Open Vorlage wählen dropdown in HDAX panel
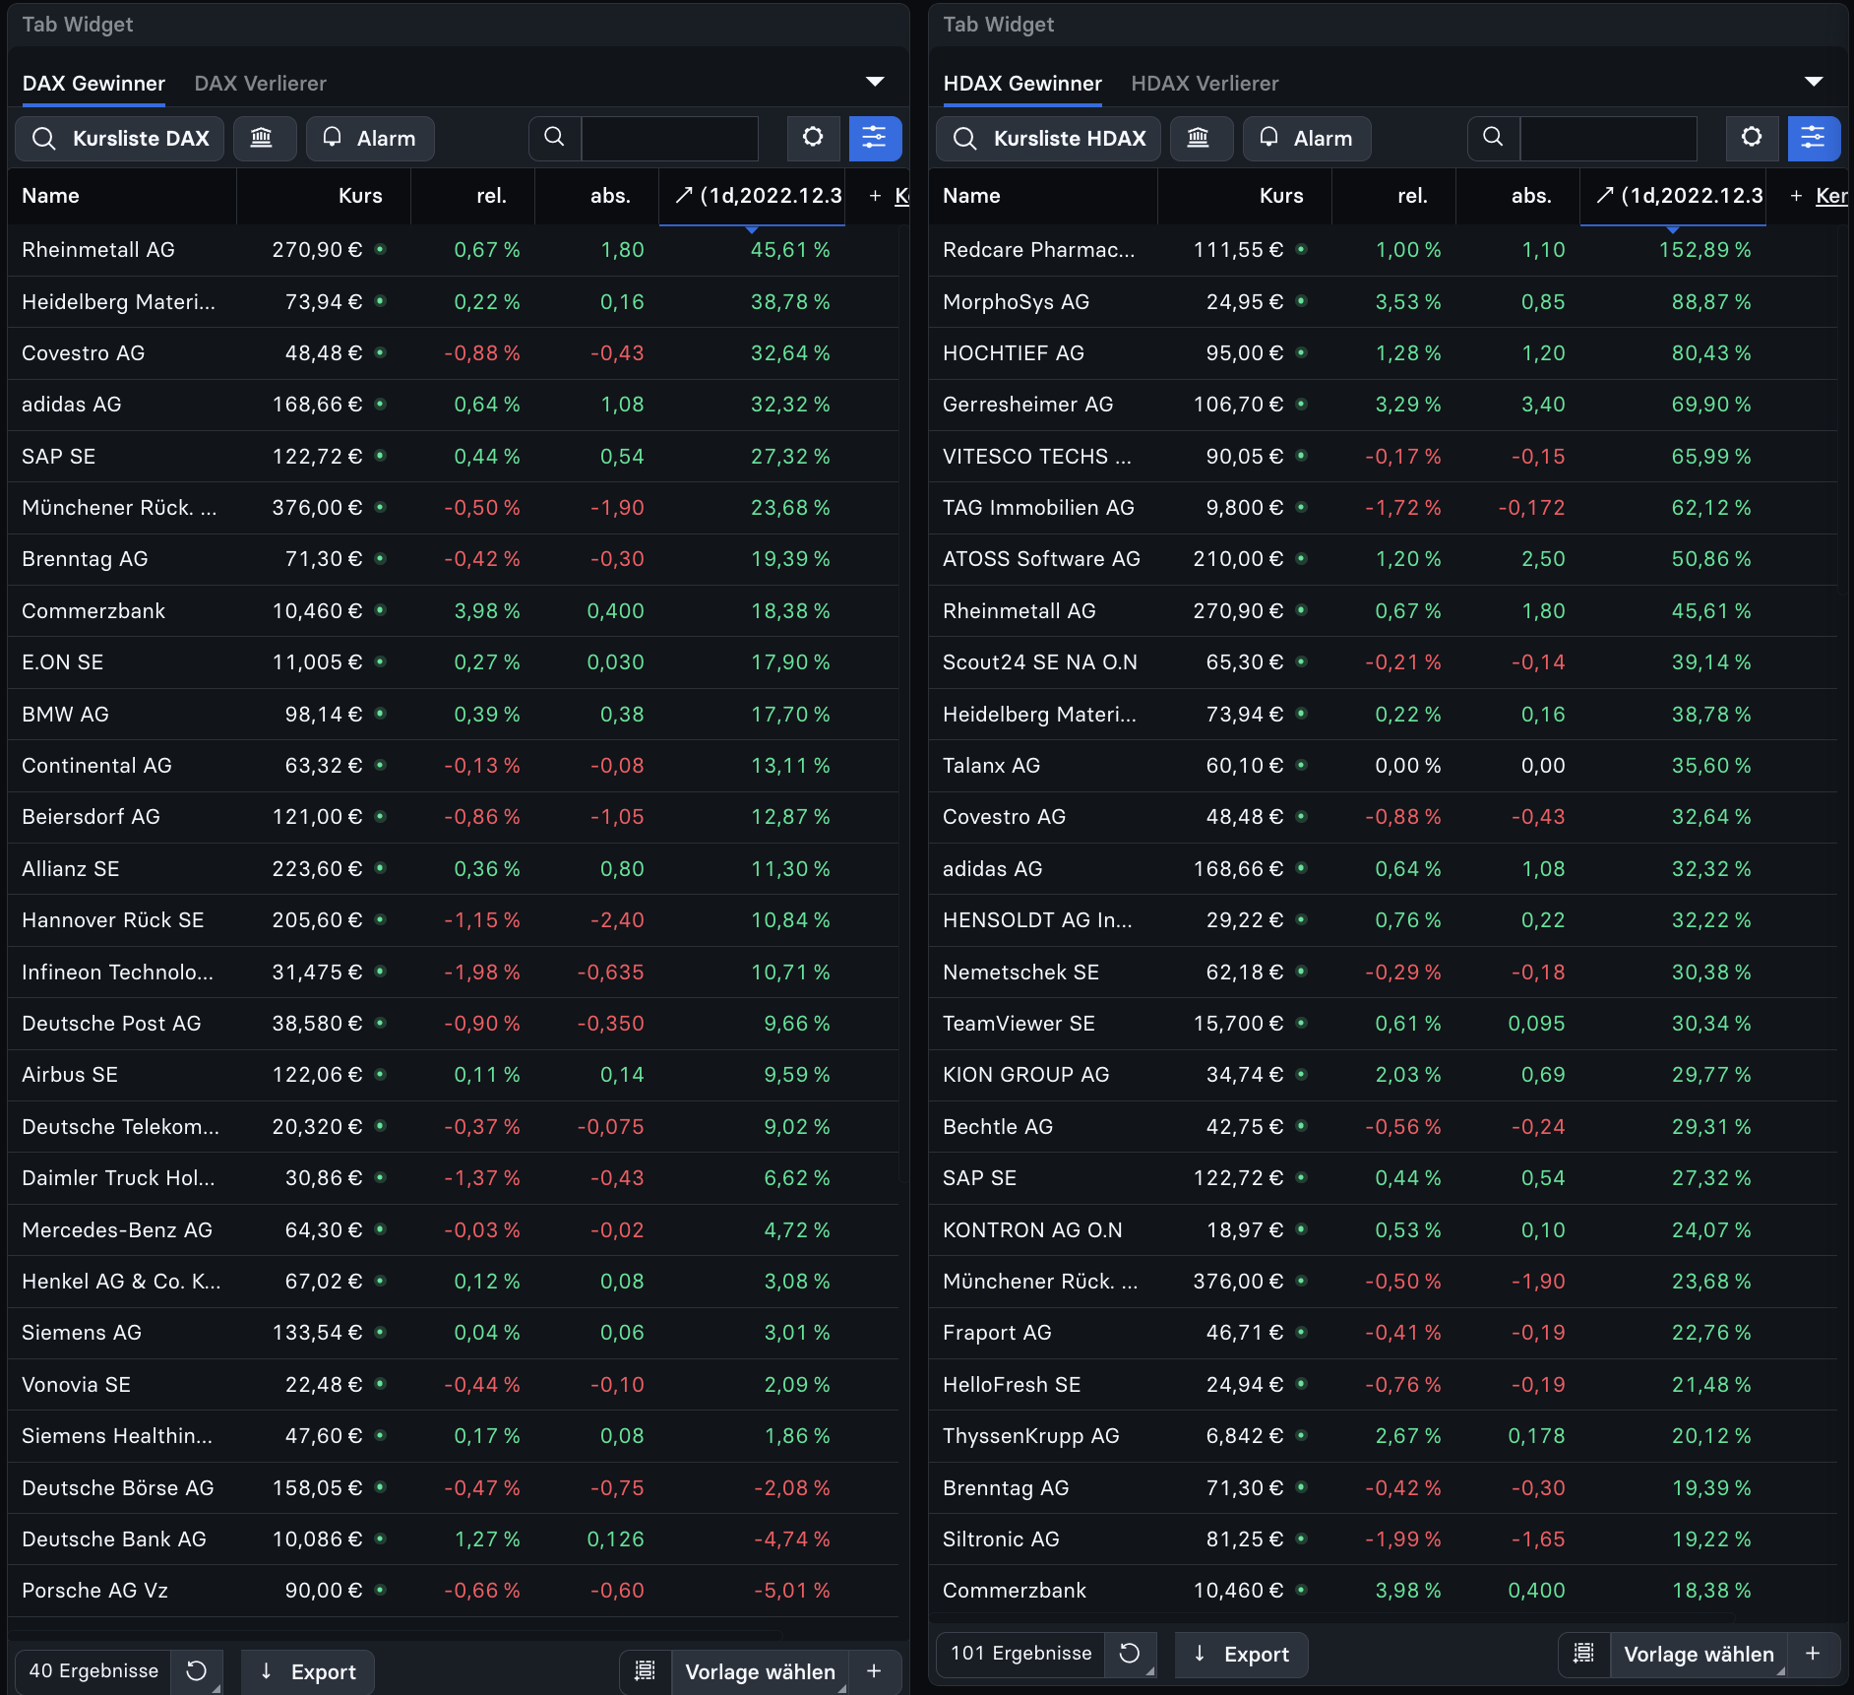1854x1695 pixels. pos(1699,1654)
